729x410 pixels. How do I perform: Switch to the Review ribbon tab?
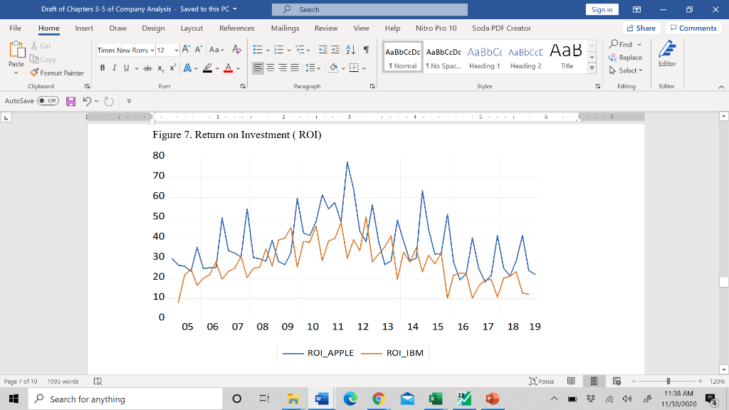tap(326, 28)
